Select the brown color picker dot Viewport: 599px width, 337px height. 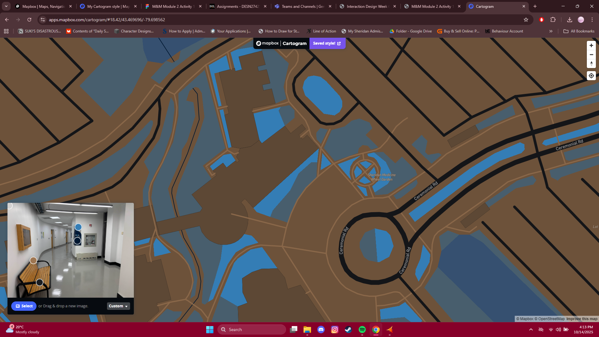33,260
